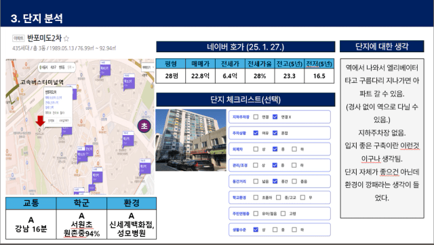The height and width of the screenshot is (245, 434).
Task: Click the left button at the map popup's bottom
Action: coord(52,121)
